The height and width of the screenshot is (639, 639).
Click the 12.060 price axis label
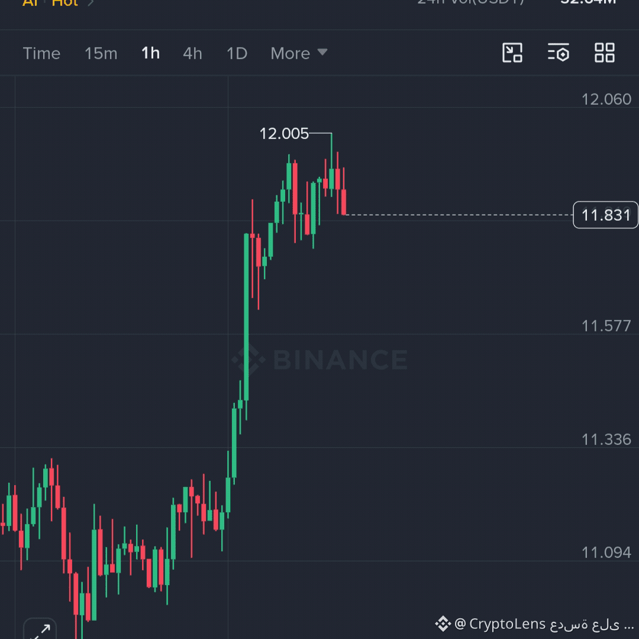[x=606, y=99]
